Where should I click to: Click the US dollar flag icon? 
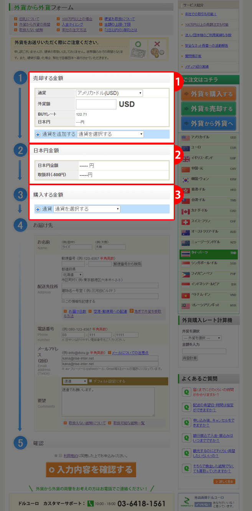pyautogui.click(x=186, y=138)
